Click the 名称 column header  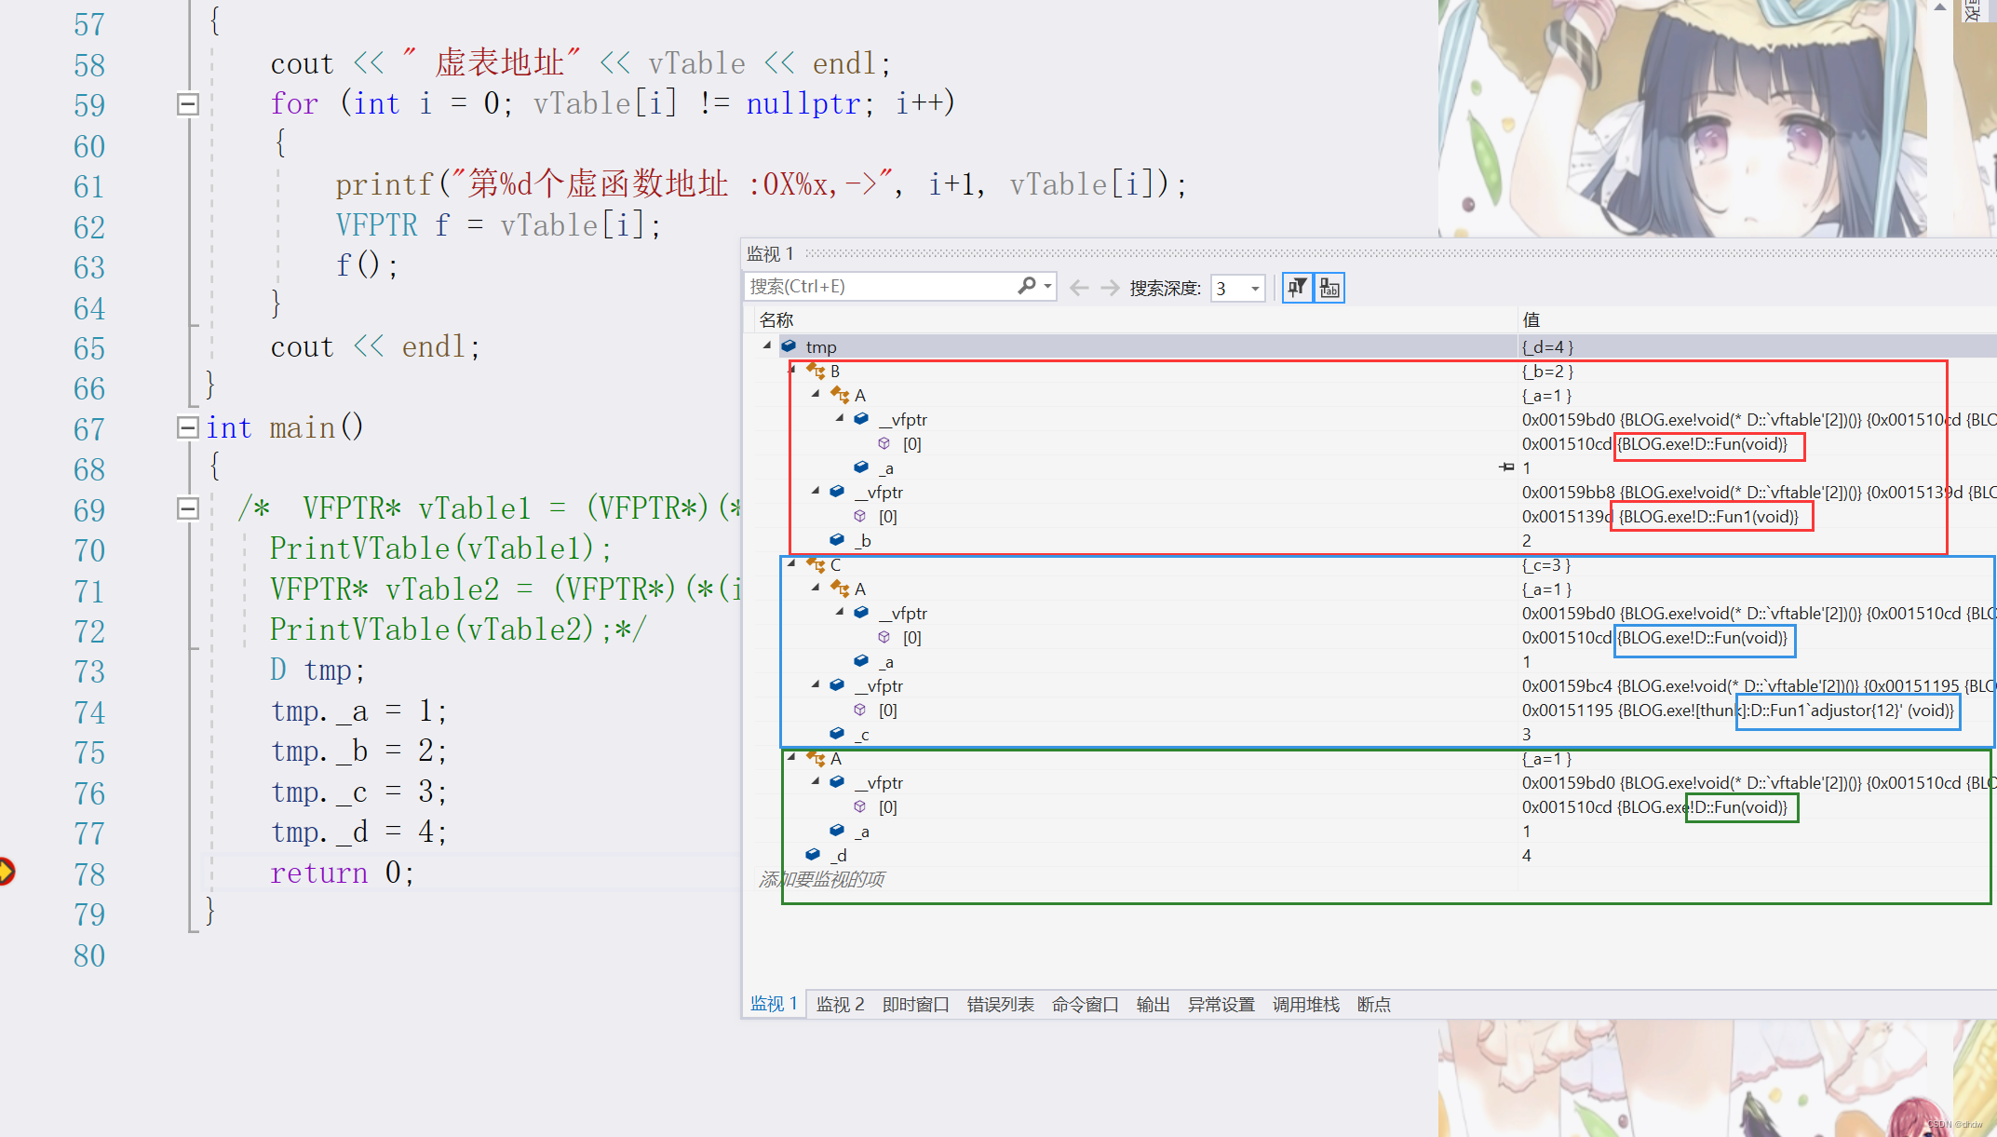point(776,320)
